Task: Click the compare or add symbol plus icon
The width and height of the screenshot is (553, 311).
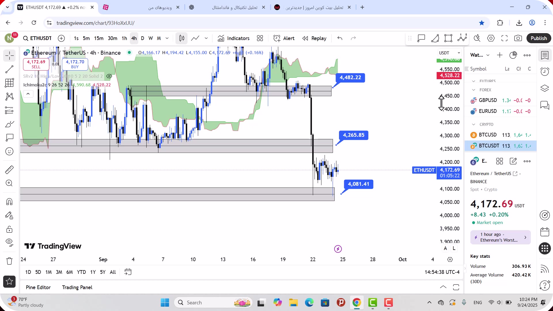Action: (x=61, y=38)
